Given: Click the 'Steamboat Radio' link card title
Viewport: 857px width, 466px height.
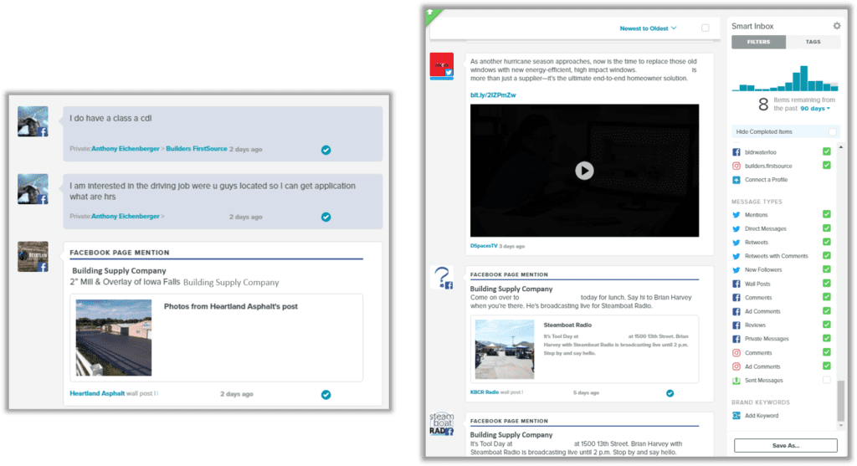Looking at the screenshot, I should (567, 325).
